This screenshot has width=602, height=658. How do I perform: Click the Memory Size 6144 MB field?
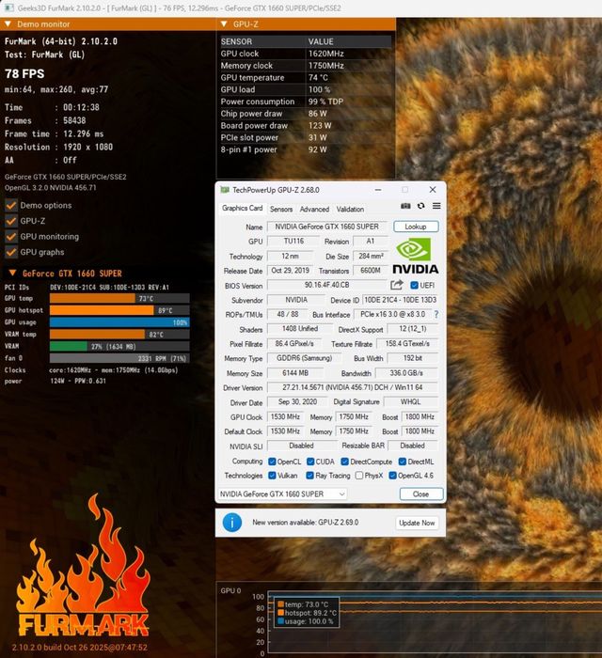coord(295,373)
